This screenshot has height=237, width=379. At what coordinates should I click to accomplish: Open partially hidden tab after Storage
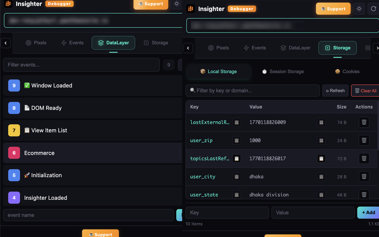click(x=368, y=48)
